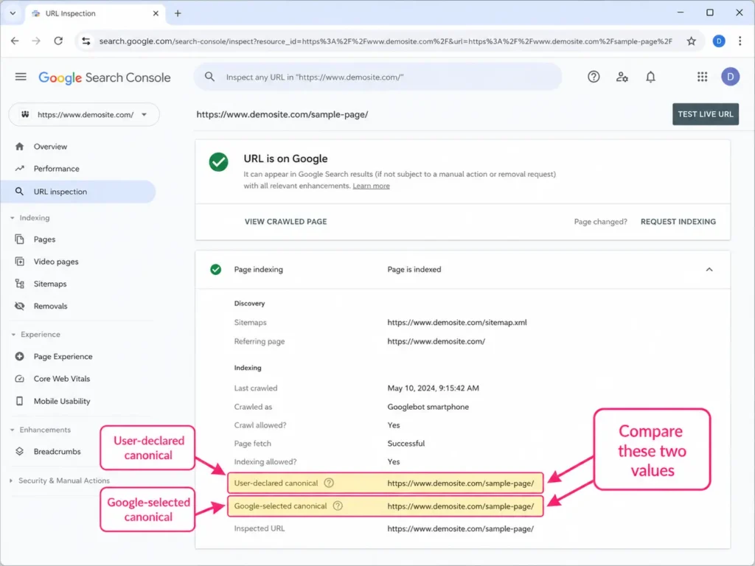Click the Googlebot smartphone value
Screen dimensions: 755x566
[x=428, y=407]
